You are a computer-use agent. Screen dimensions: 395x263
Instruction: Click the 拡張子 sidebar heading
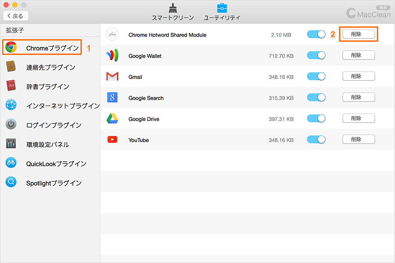15,30
